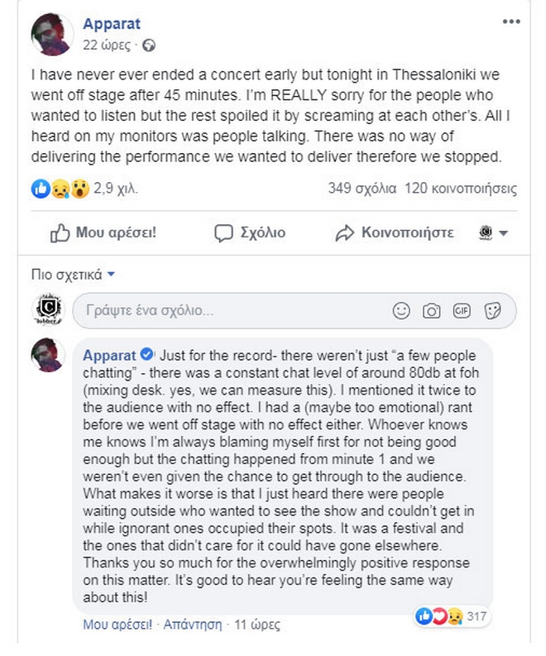Click the blue verified badge beside Apparat
Viewport: 546px width, 656px height.
(146, 355)
